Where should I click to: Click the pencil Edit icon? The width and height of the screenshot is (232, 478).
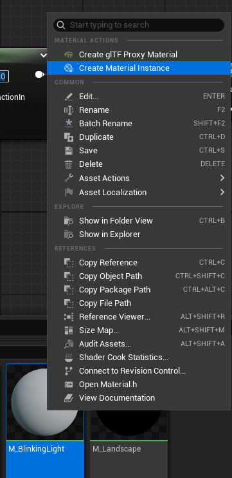point(69,97)
